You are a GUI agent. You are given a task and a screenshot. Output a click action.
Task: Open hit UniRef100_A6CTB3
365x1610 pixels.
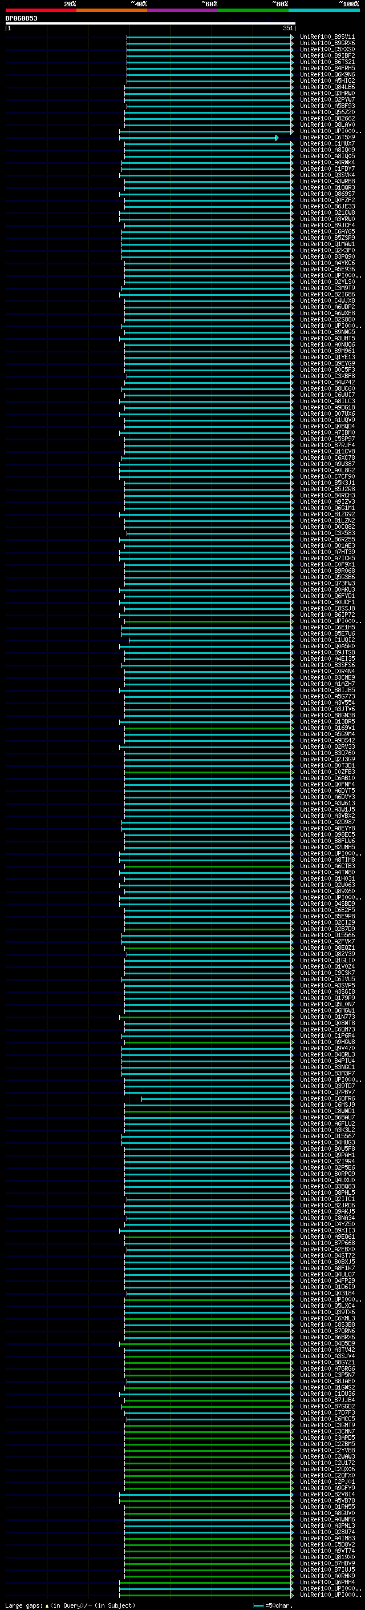(327, 866)
